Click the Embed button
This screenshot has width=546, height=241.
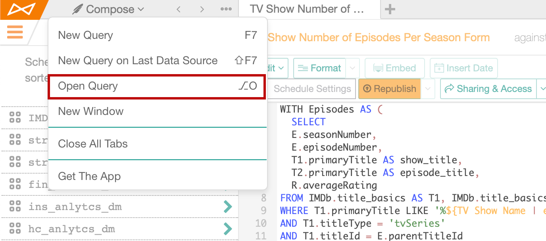tap(395, 68)
